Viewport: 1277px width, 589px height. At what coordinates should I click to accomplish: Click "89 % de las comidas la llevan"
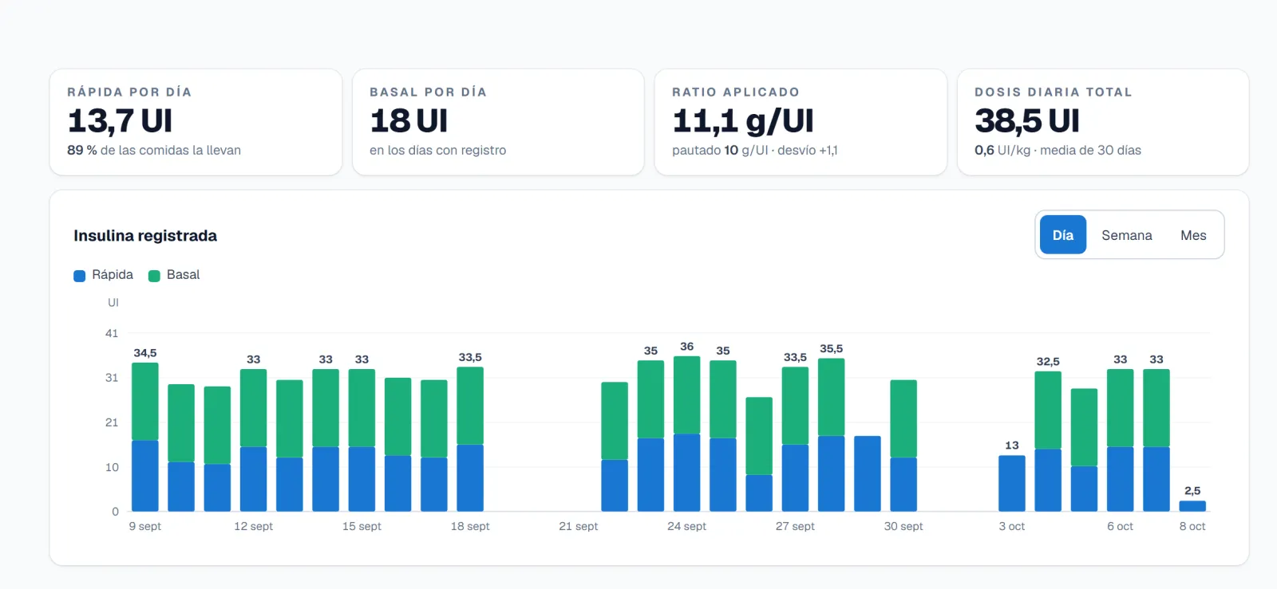click(154, 150)
